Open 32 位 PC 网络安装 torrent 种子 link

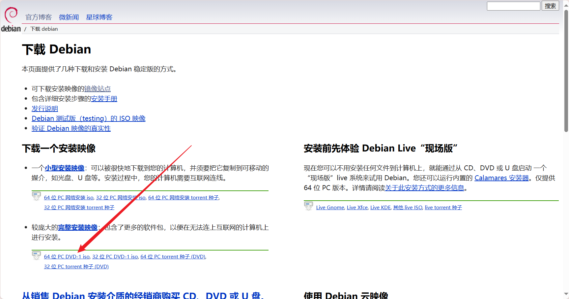tap(79, 208)
